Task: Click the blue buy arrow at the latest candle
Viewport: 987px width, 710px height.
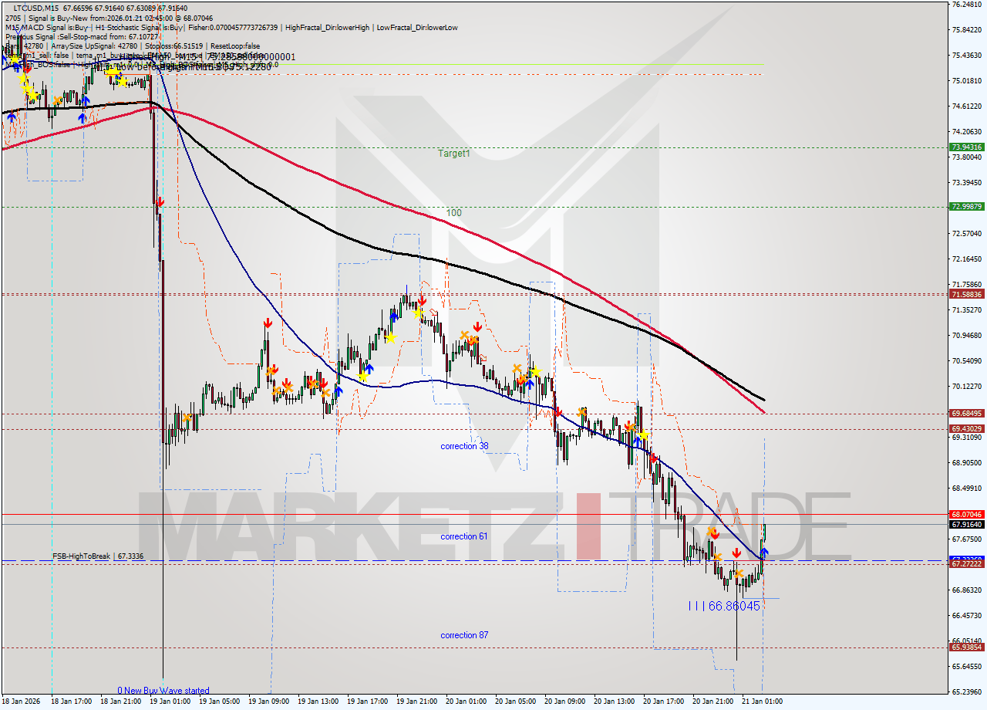Action: [764, 551]
